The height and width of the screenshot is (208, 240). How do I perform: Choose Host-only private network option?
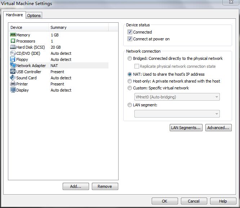[130, 81]
